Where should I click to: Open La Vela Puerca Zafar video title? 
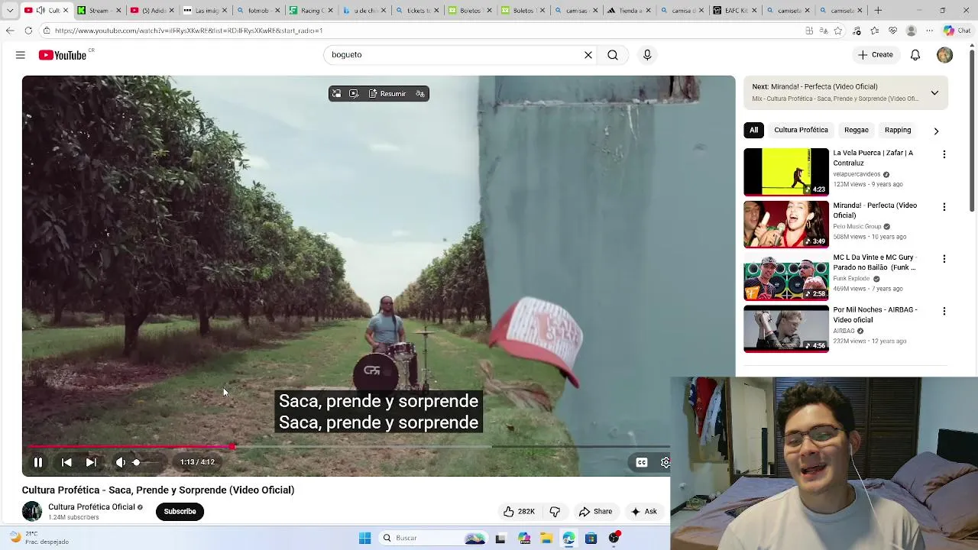873,158
